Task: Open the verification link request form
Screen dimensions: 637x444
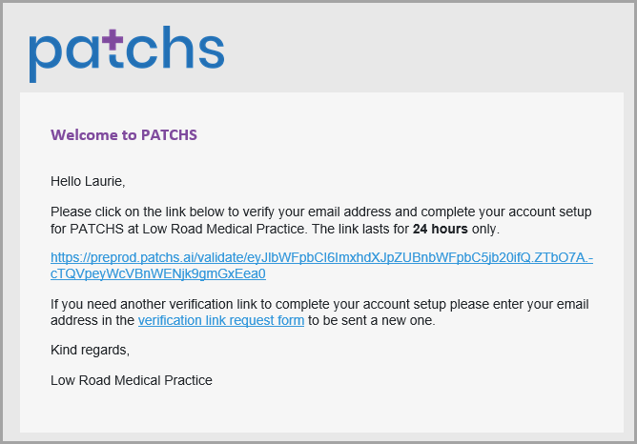Action: (221, 320)
